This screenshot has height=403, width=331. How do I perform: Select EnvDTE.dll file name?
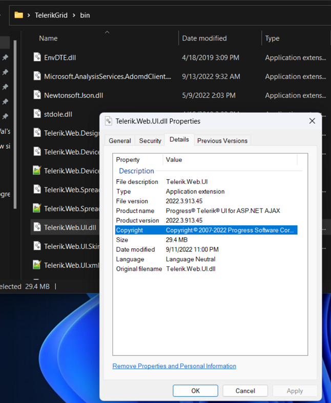[60, 57]
